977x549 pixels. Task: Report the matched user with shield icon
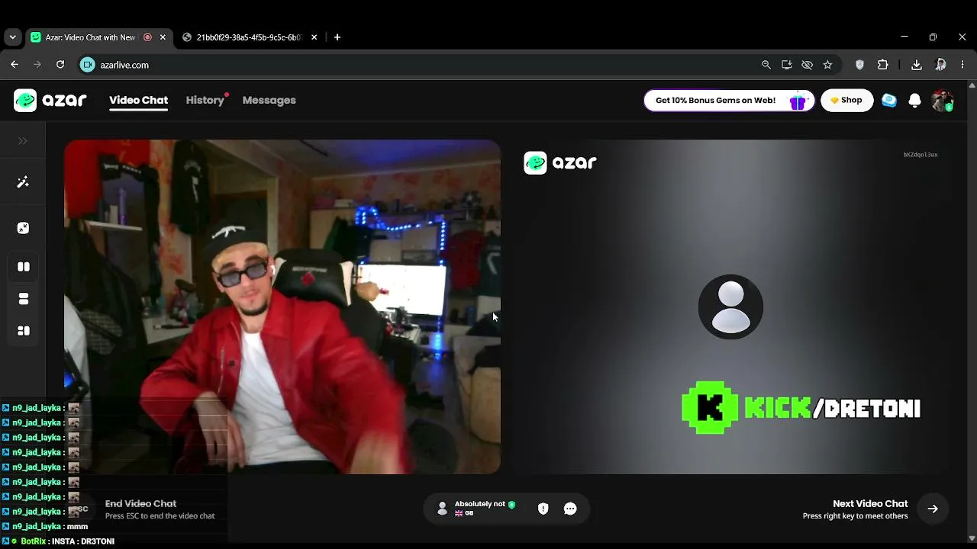coord(543,509)
